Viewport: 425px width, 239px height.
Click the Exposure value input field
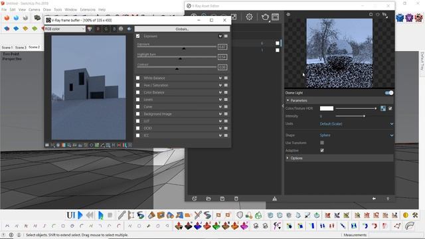(222, 47)
